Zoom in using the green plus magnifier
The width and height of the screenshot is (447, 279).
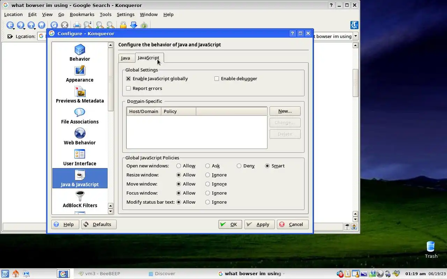point(100,25)
